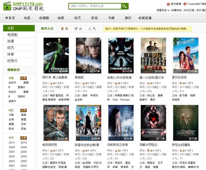Select the 全部 filter under 地区
This screenshot has width=206, height=170.
(23, 111)
